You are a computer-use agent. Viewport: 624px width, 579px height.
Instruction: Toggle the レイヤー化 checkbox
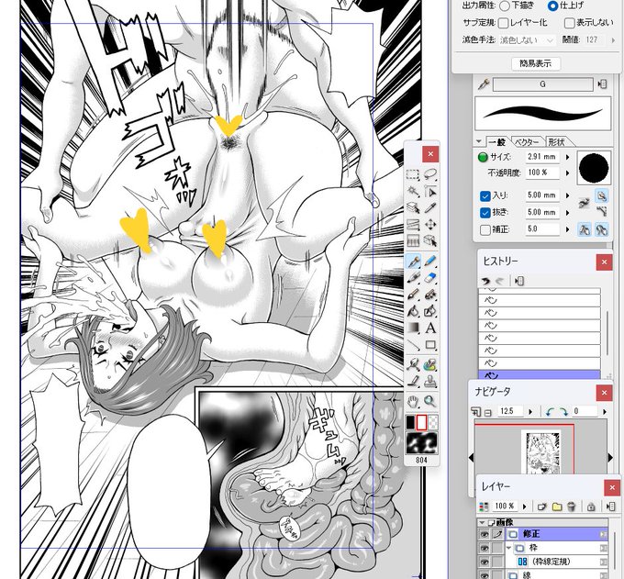tap(504, 23)
